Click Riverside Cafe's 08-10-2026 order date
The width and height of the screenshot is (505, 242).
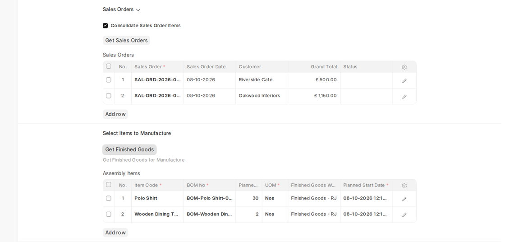(x=210, y=80)
